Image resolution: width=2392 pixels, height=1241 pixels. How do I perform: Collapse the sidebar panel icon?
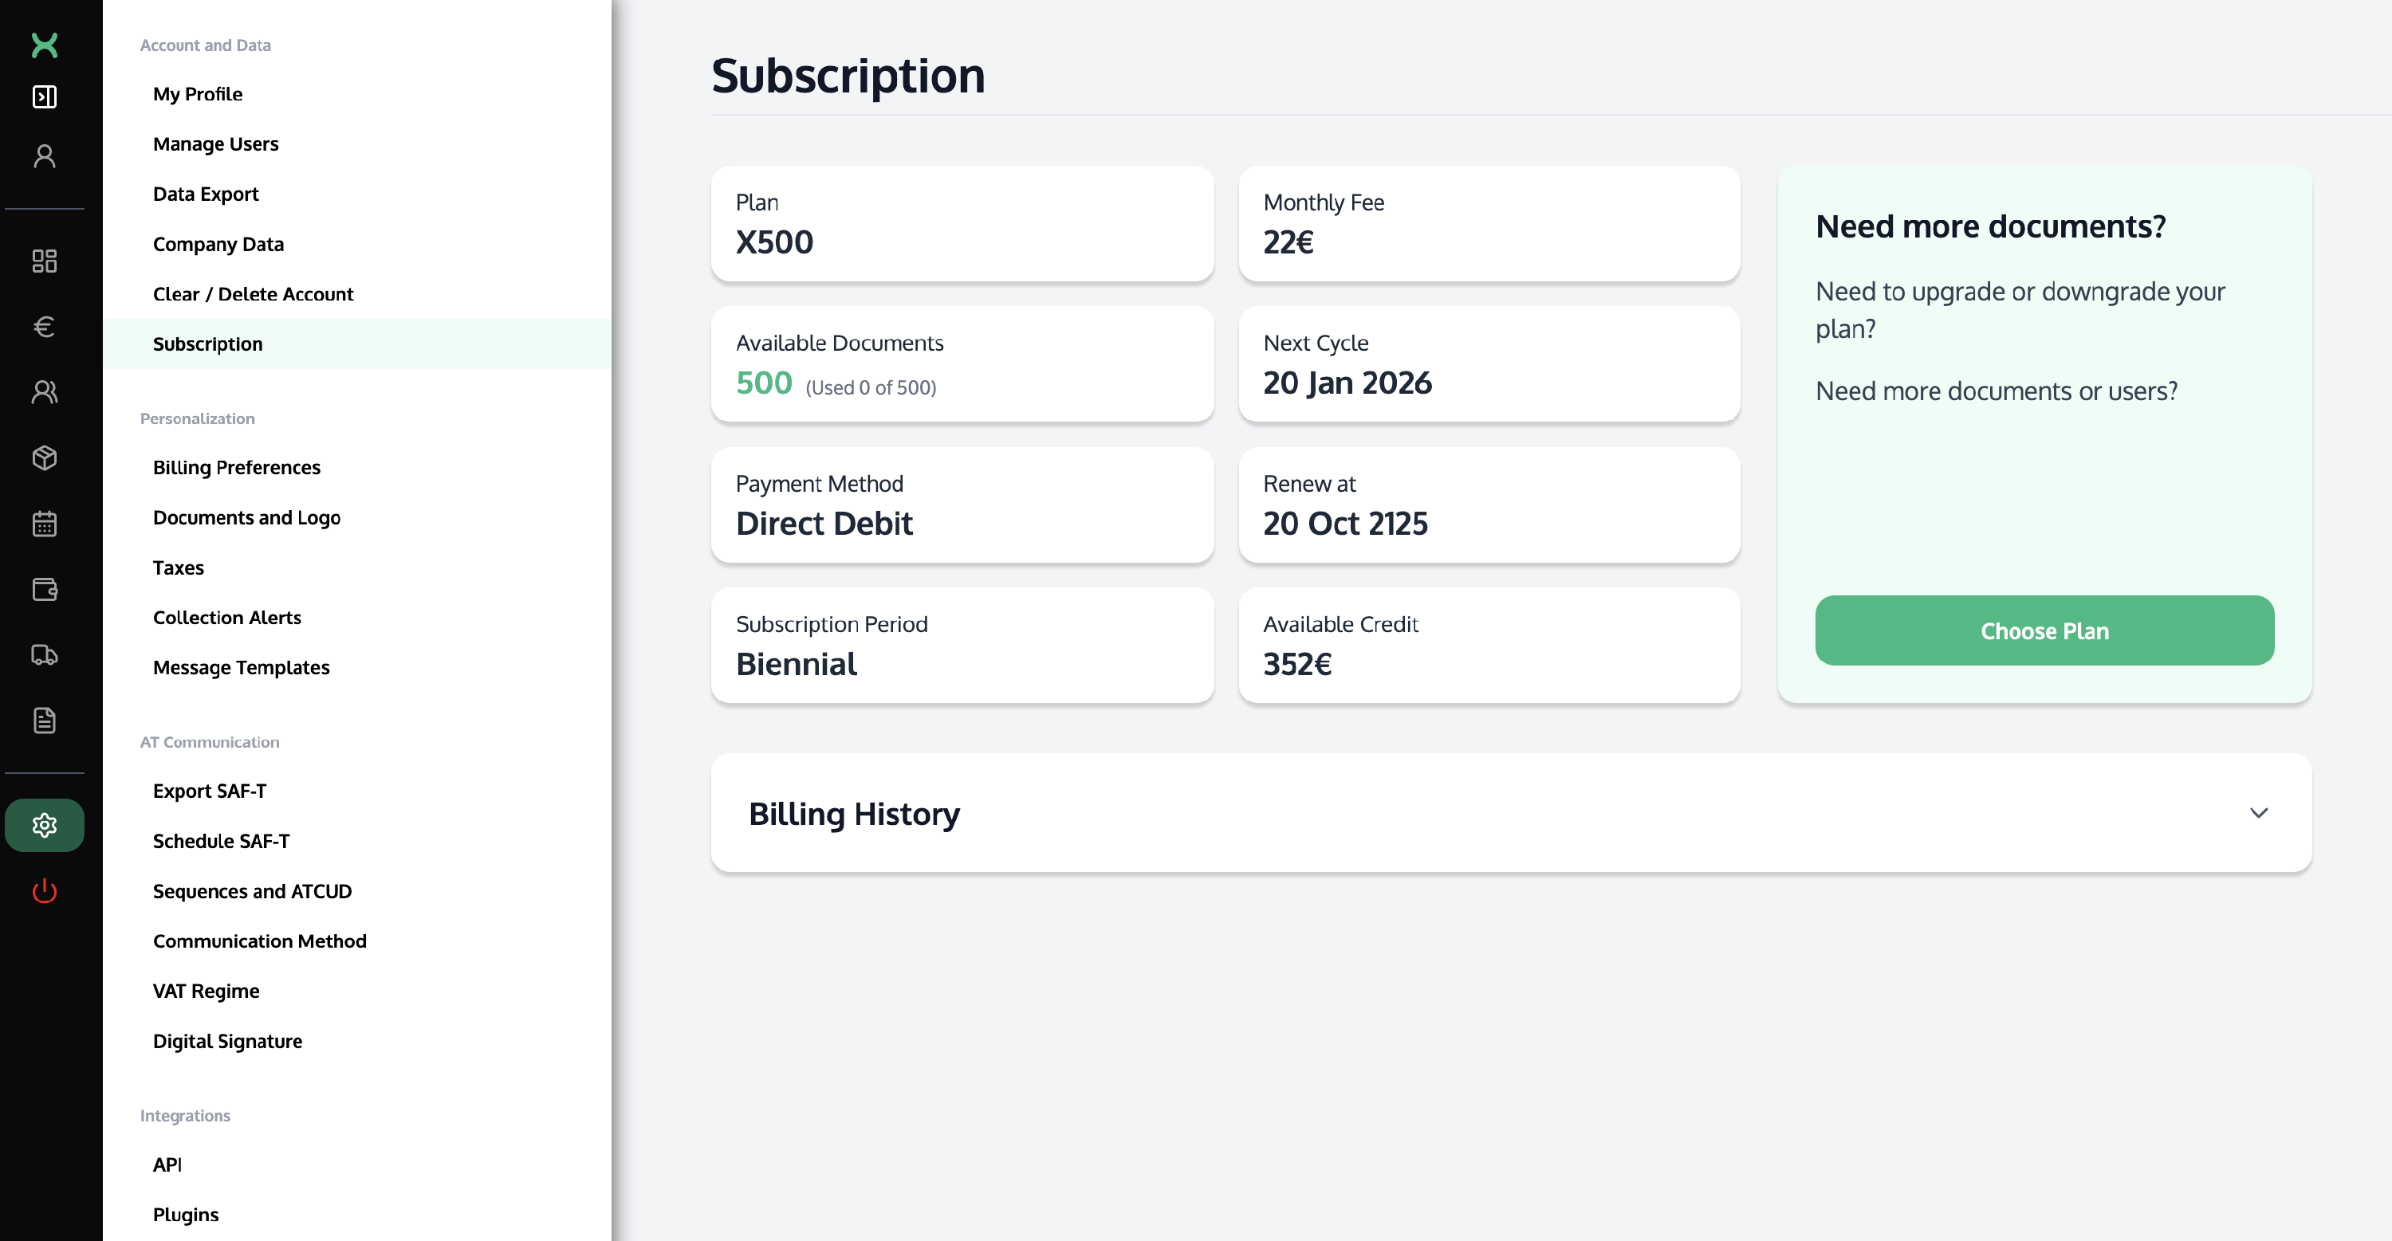[45, 96]
